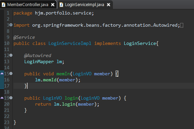Close the LoginServiceImpl.java tab
The image size is (194, 129).
[109, 5]
